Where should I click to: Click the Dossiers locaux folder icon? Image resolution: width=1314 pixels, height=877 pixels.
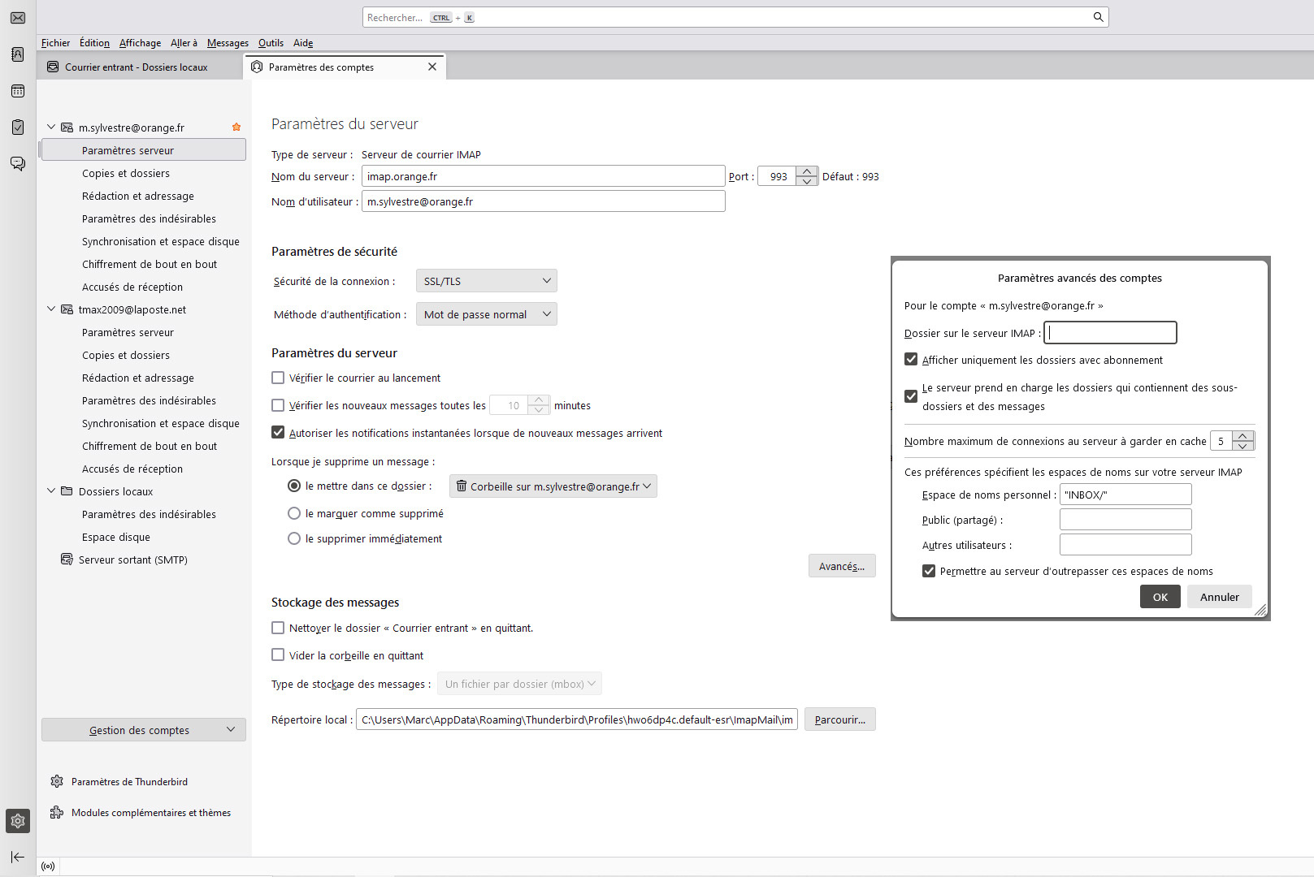pos(67,491)
